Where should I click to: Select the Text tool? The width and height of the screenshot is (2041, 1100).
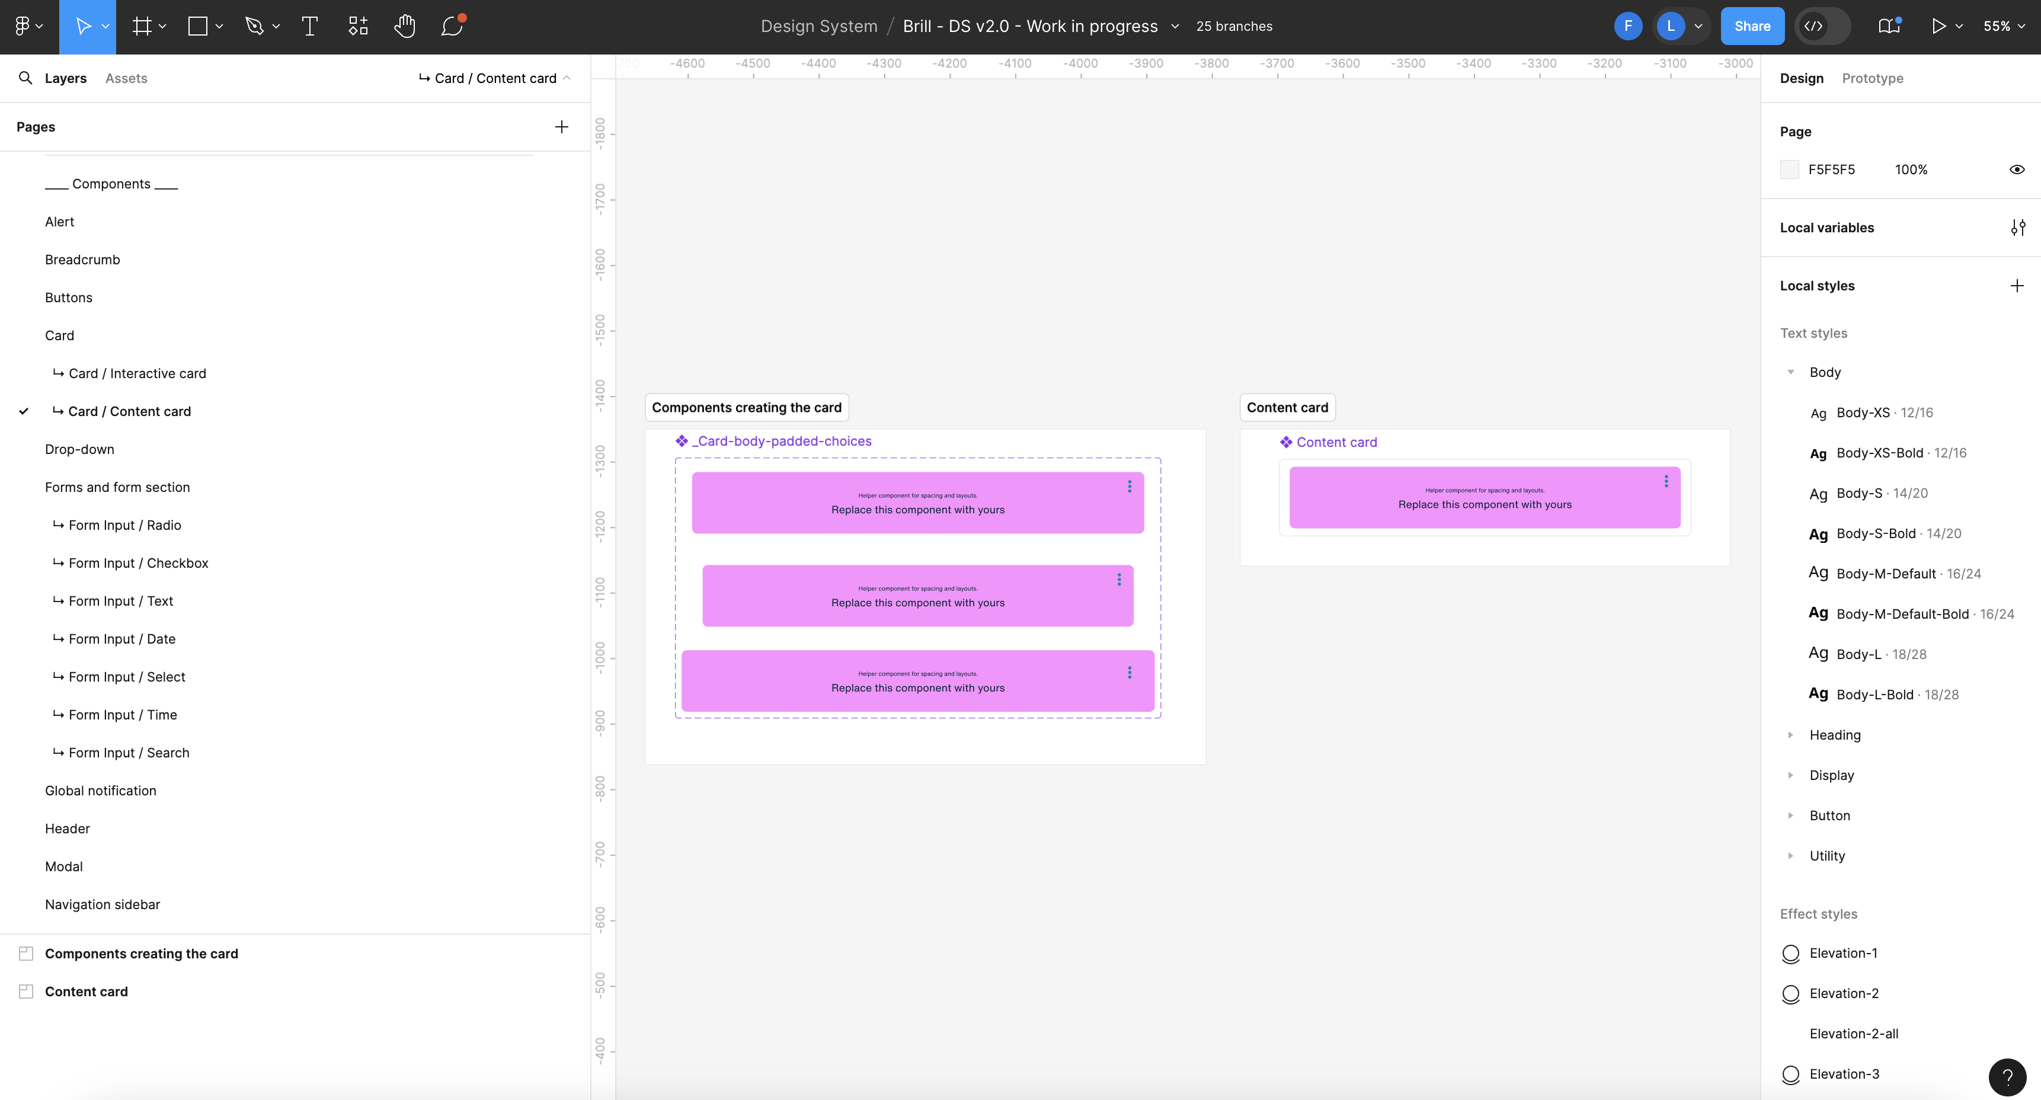click(x=309, y=25)
